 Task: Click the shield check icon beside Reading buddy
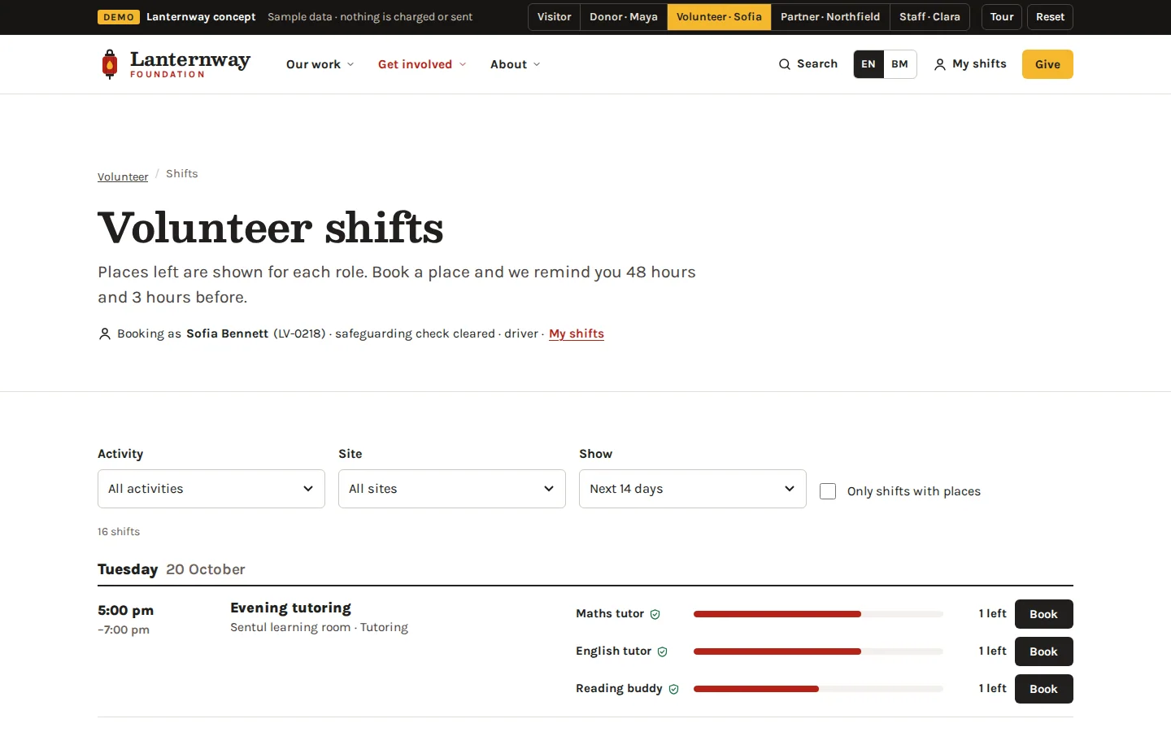[674, 689]
